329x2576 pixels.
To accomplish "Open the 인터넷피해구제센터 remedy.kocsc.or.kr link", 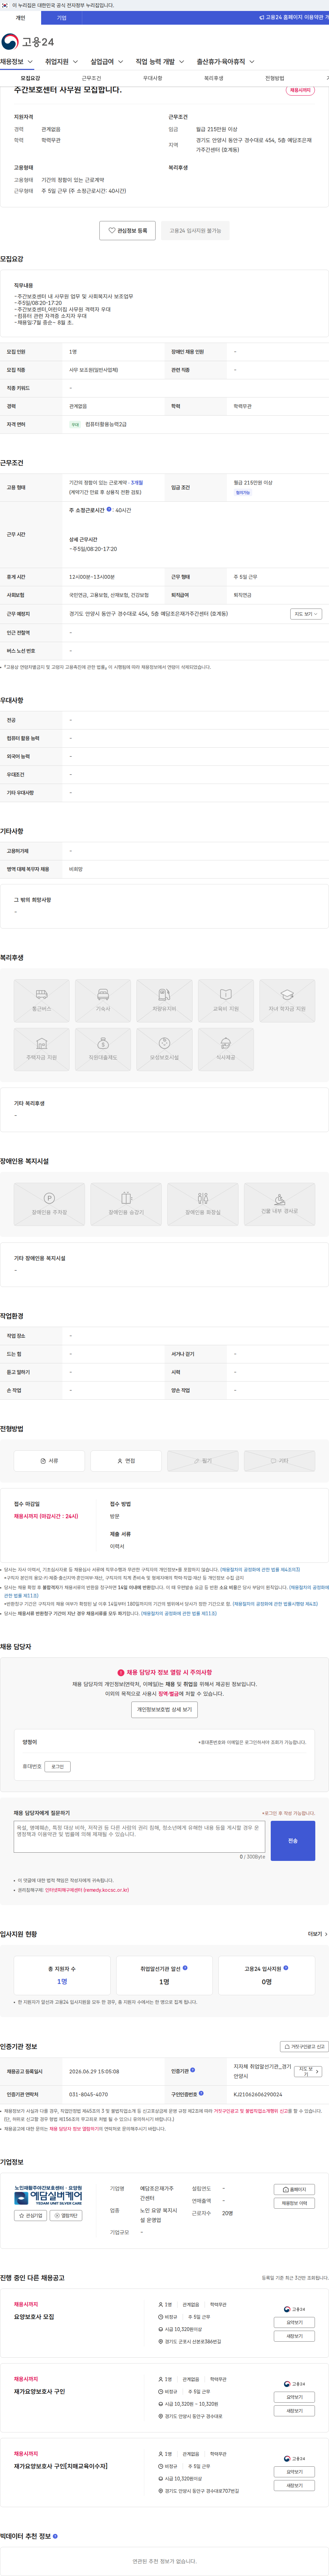I will [87, 1890].
